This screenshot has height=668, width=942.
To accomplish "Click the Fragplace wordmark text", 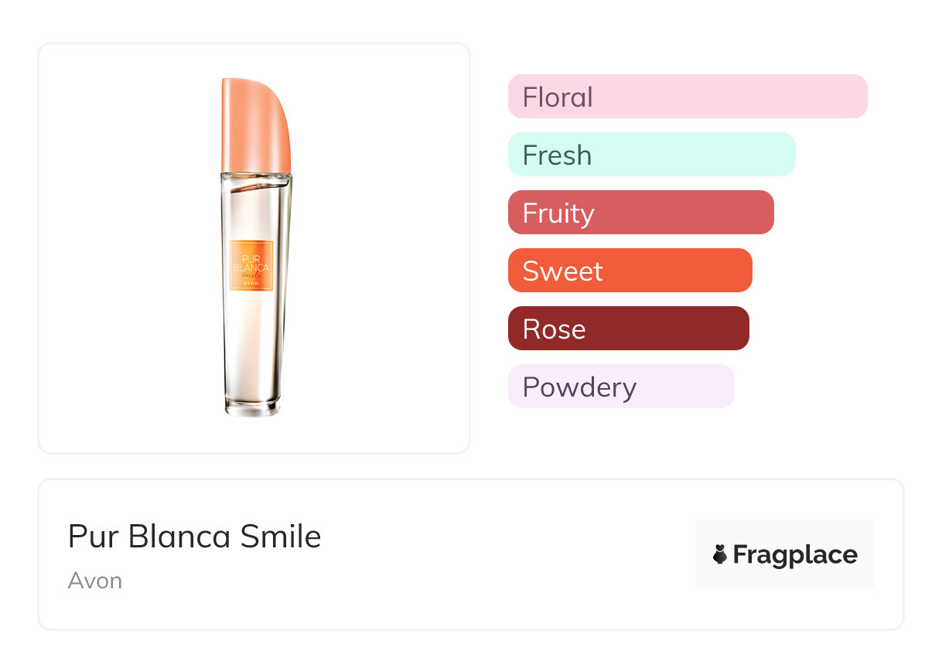I will point(795,555).
